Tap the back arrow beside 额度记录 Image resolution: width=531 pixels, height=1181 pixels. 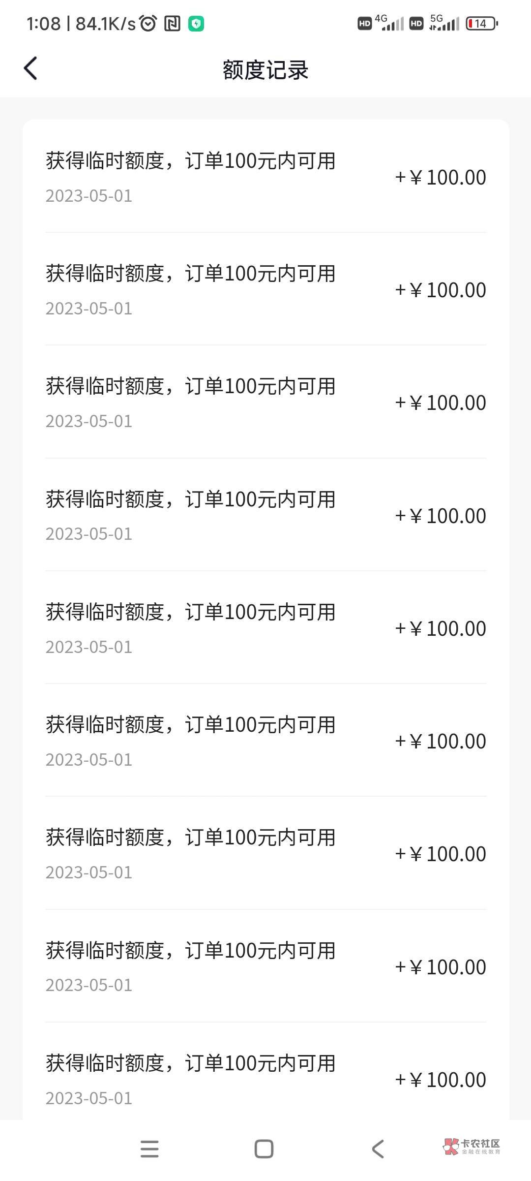pyautogui.click(x=30, y=68)
